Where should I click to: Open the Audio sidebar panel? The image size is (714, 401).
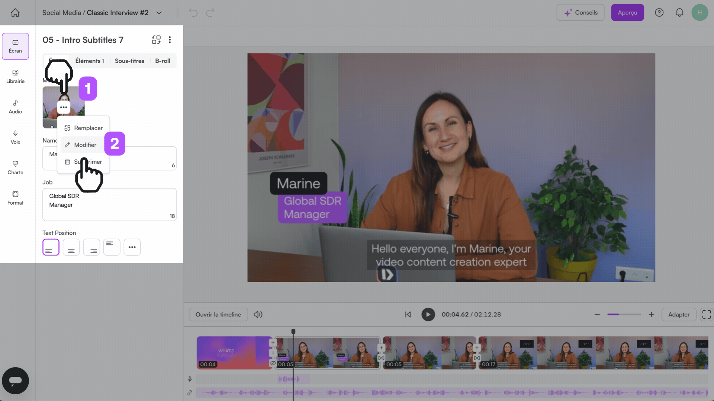tap(15, 107)
